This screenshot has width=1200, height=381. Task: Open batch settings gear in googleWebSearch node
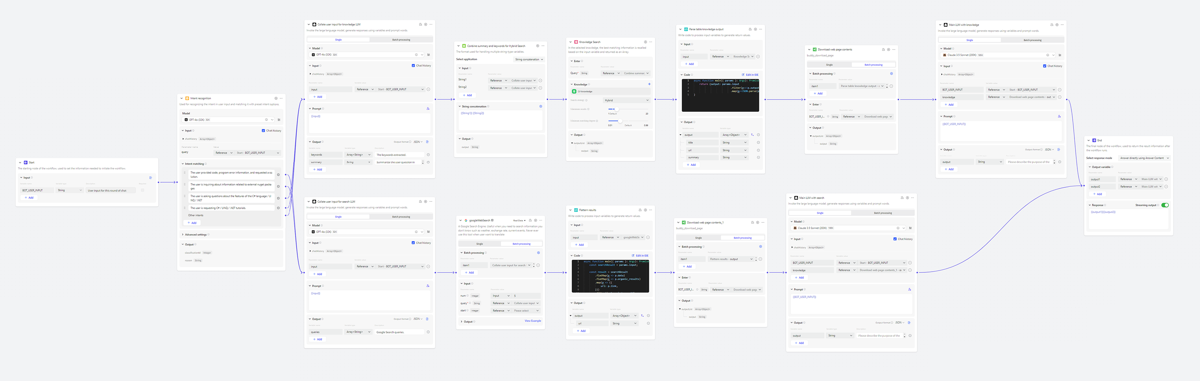point(538,253)
